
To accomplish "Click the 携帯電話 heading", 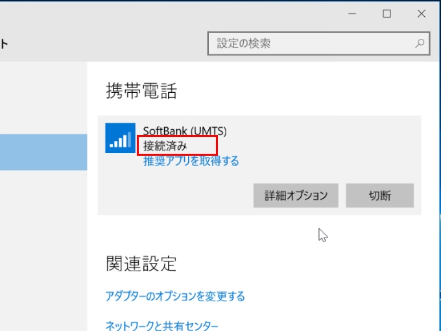I will (x=141, y=91).
